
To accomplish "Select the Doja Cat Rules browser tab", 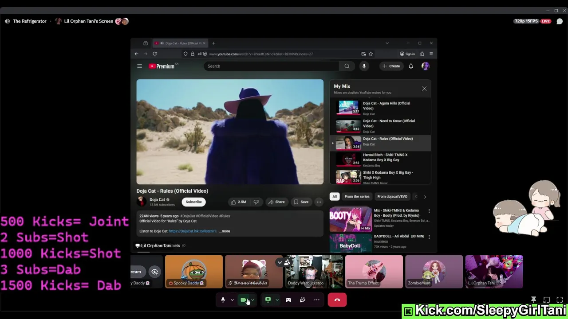I will pyautogui.click(x=179, y=43).
